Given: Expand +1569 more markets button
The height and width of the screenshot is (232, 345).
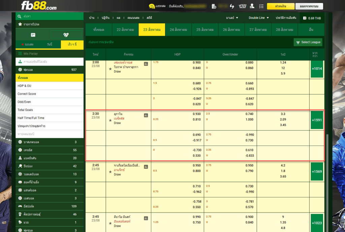Looking at the screenshot, I should click(x=317, y=171).
